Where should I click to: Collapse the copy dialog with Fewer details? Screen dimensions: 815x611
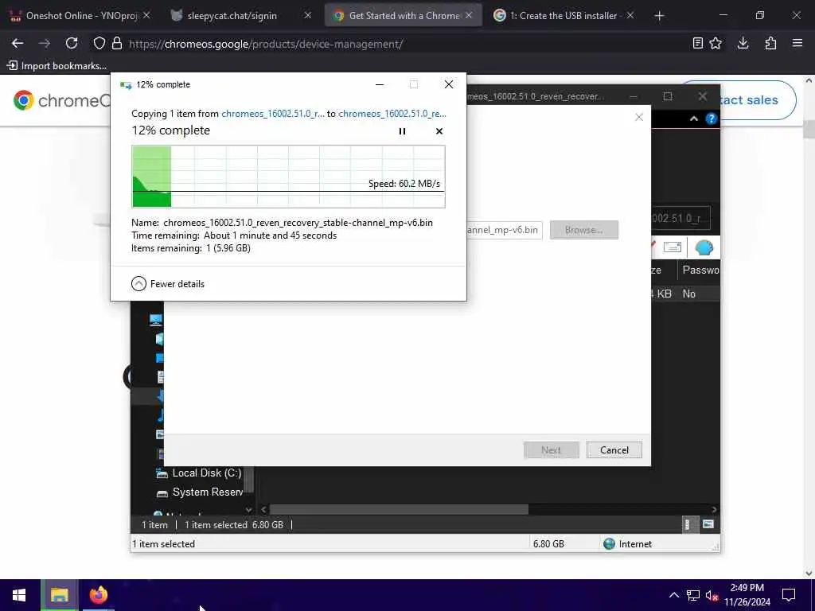click(x=168, y=284)
